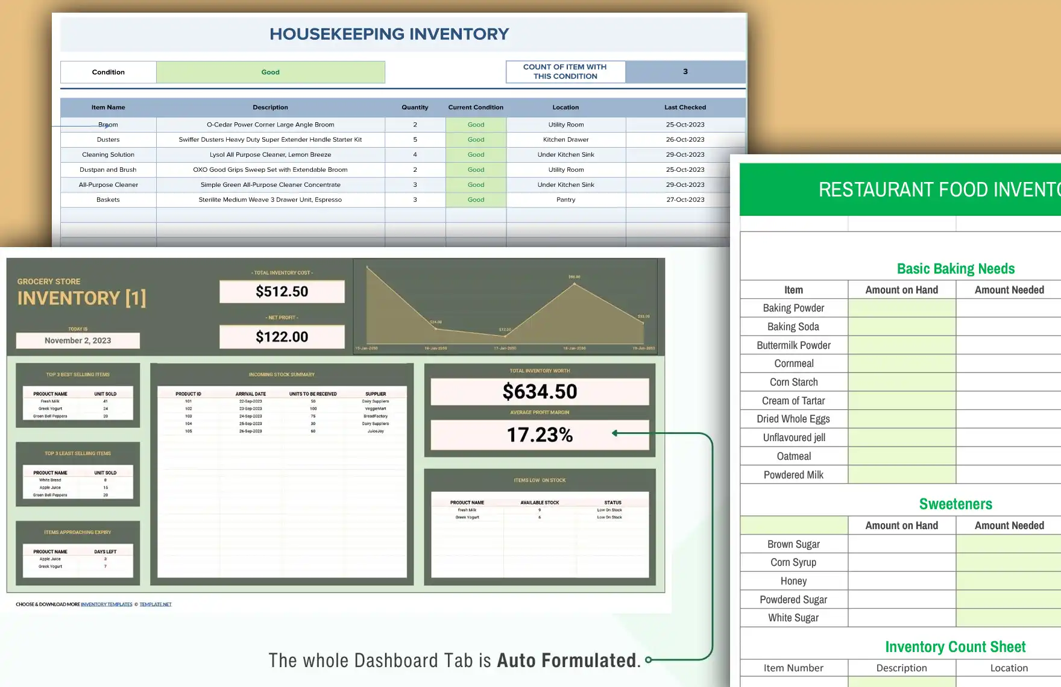Click the Average Profit Margin 17.23% box
Viewport: 1061px width, 687px height.
pyautogui.click(x=540, y=435)
